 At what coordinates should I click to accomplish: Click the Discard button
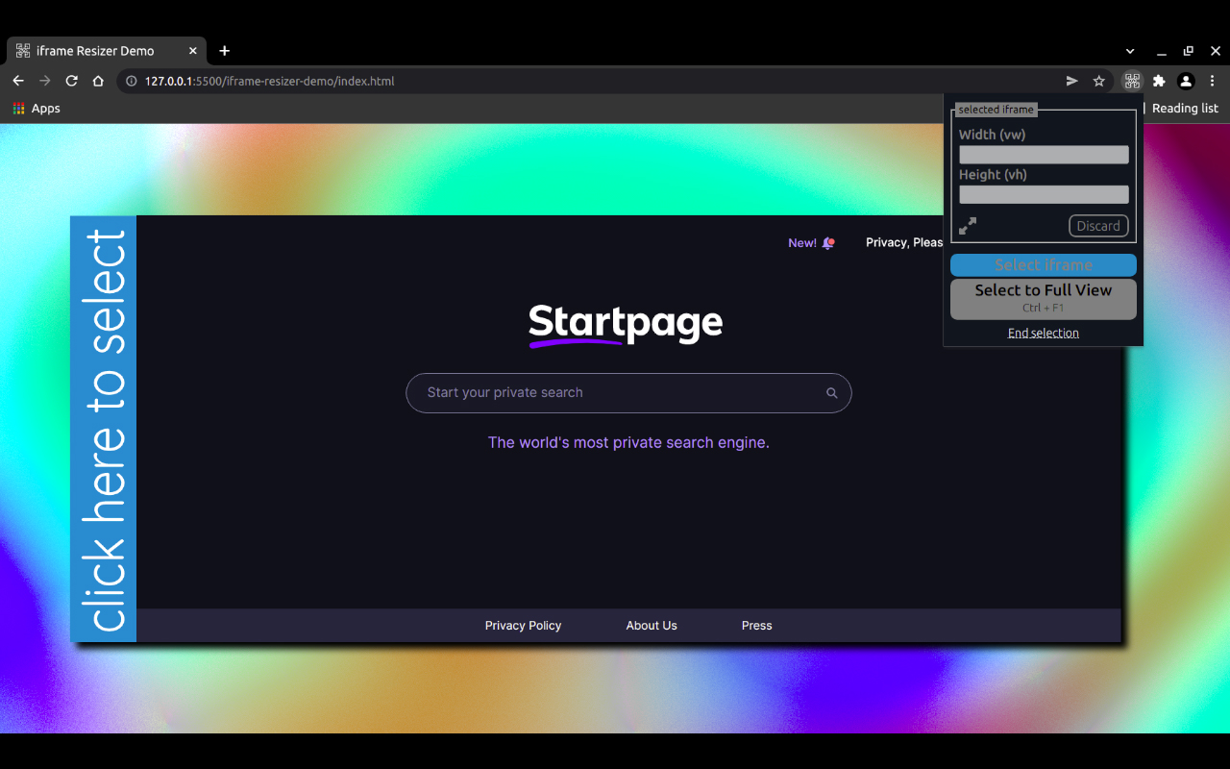1098,226
